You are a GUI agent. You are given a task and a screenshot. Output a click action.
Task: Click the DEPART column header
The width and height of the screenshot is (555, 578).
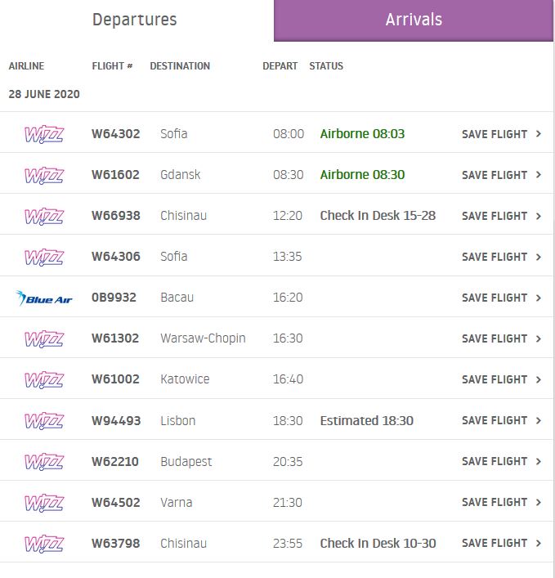[280, 66]
